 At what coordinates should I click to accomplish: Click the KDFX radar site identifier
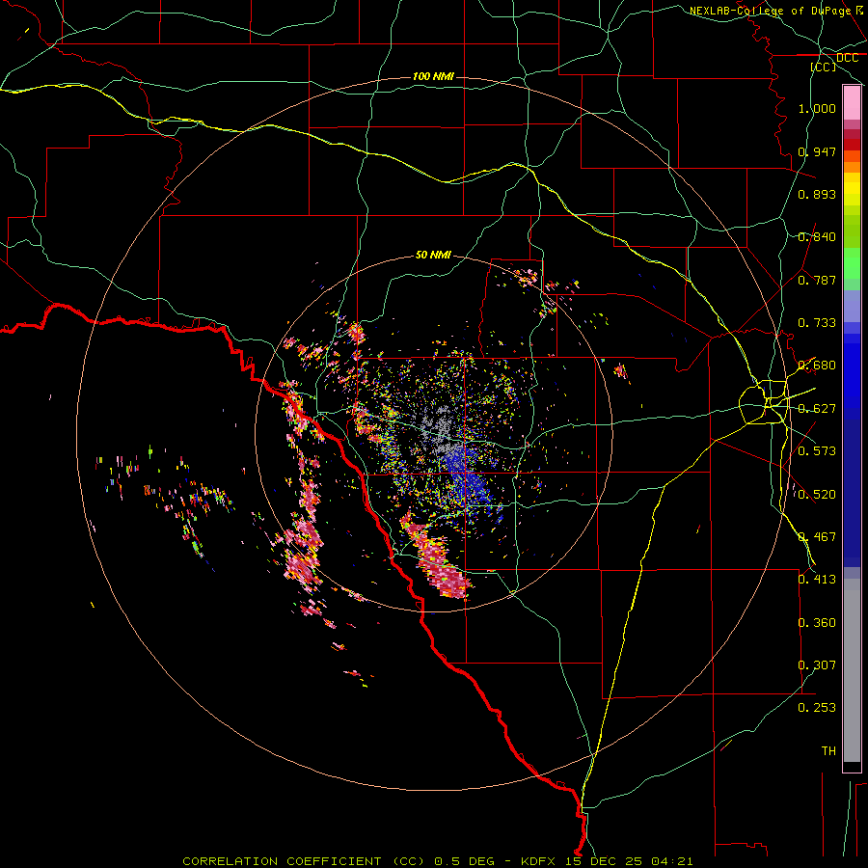tap(539, 861)
